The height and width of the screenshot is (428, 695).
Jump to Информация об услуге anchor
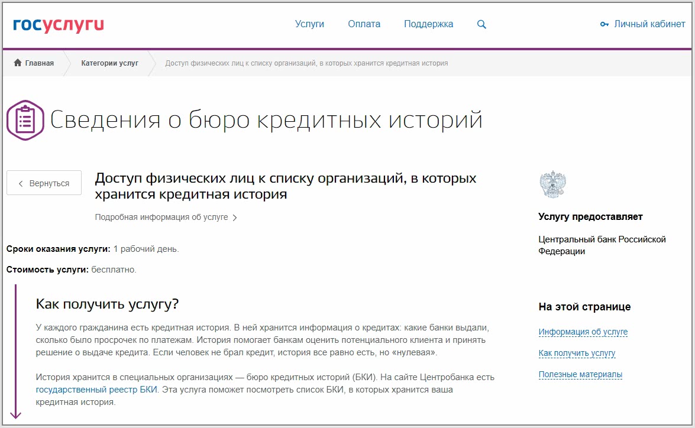pos(583,332)
